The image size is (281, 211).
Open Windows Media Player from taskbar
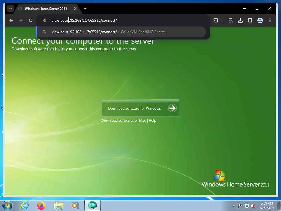coord(75,206)
